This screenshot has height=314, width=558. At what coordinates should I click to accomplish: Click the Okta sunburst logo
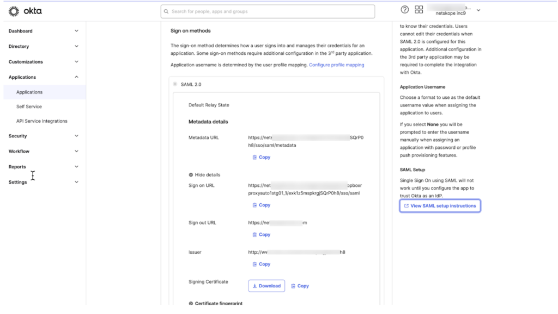(14, 11)
